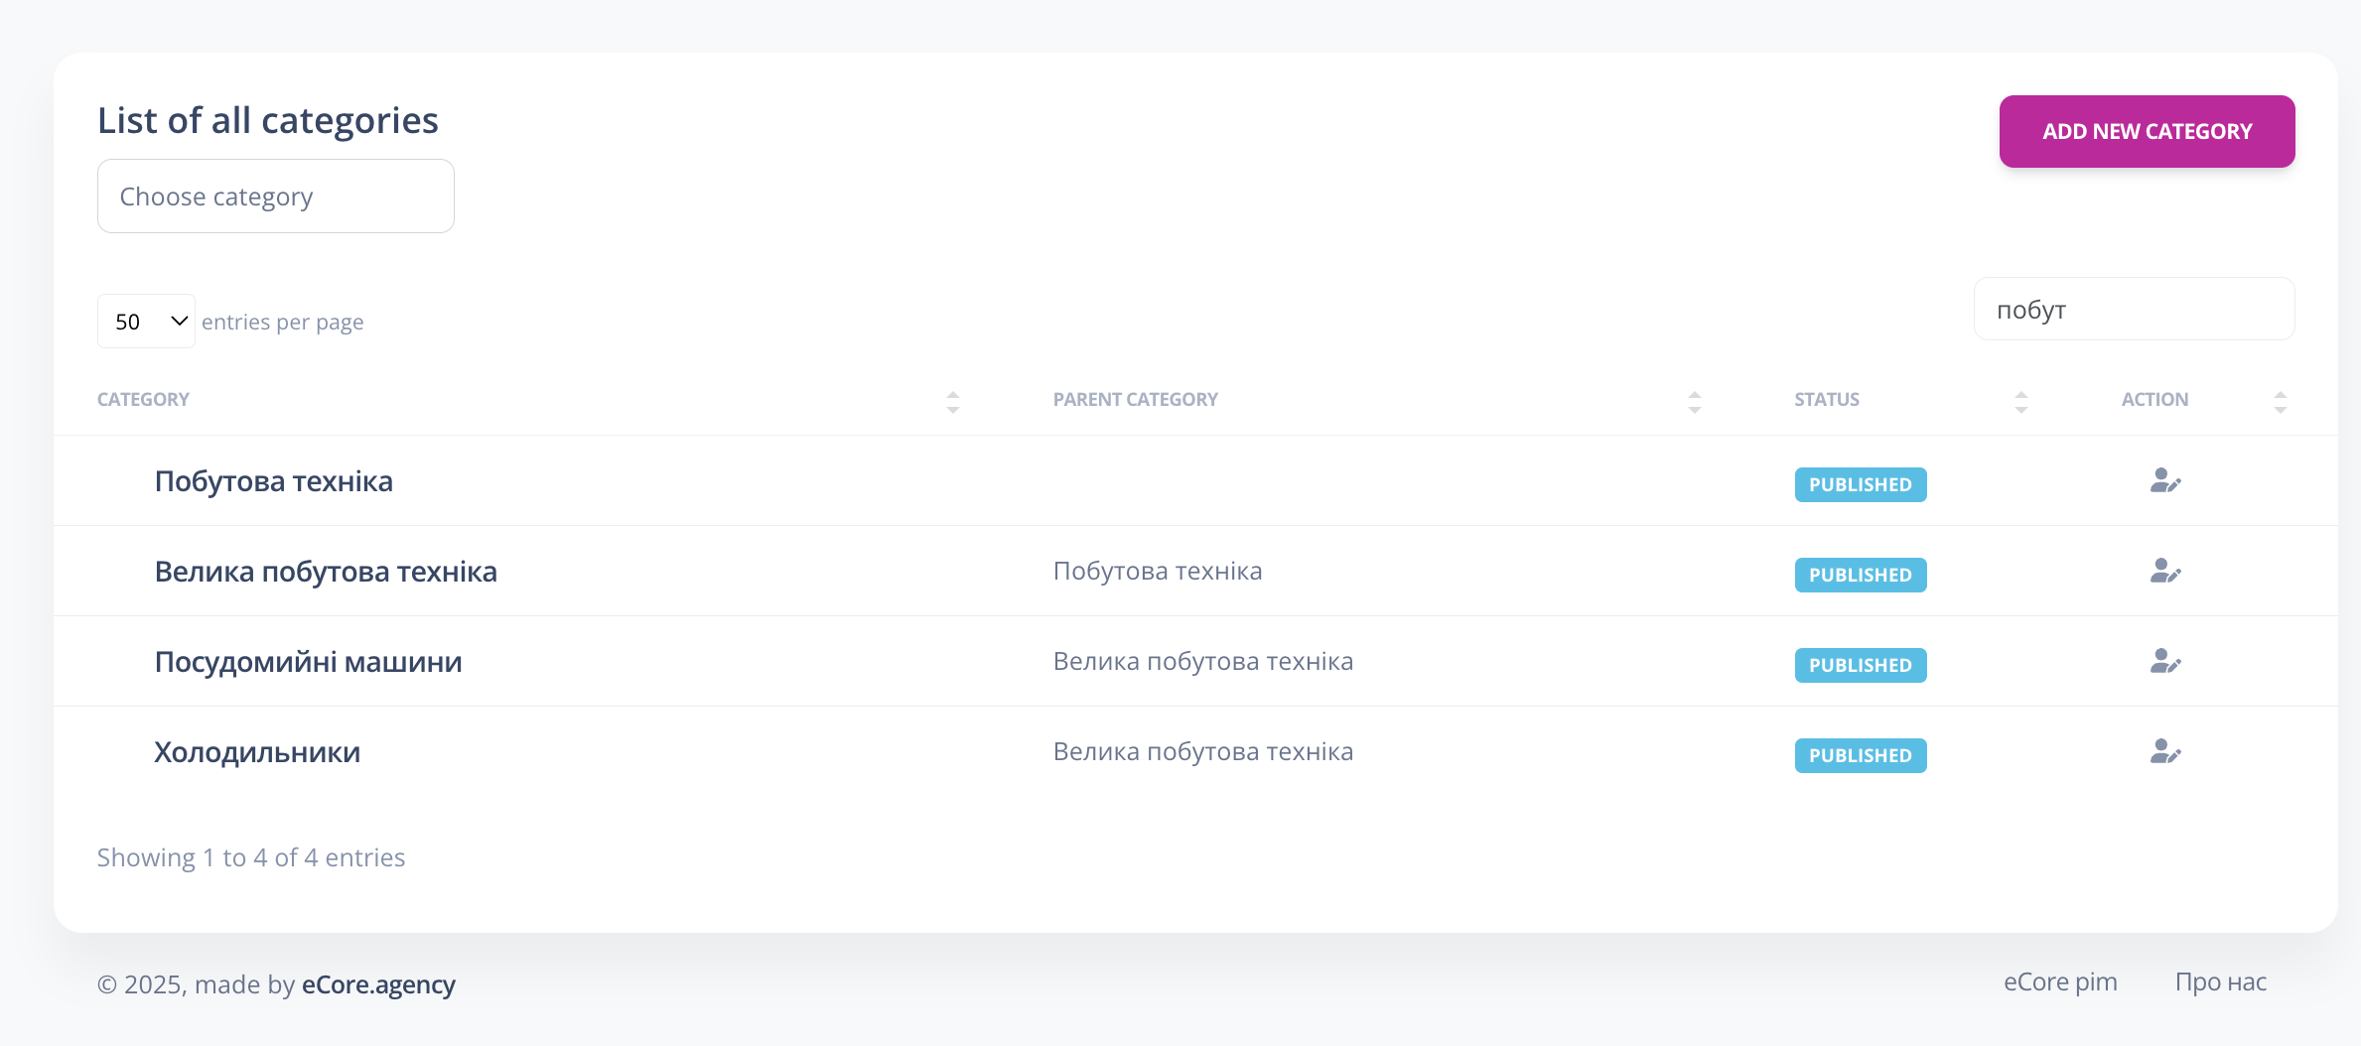Open the entries per page dropdown
Viewport: 2361px width, 1046px height.
click(146, 322)
